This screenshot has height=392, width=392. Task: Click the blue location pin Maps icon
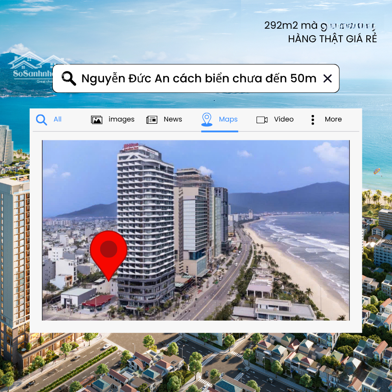[206, 119]
